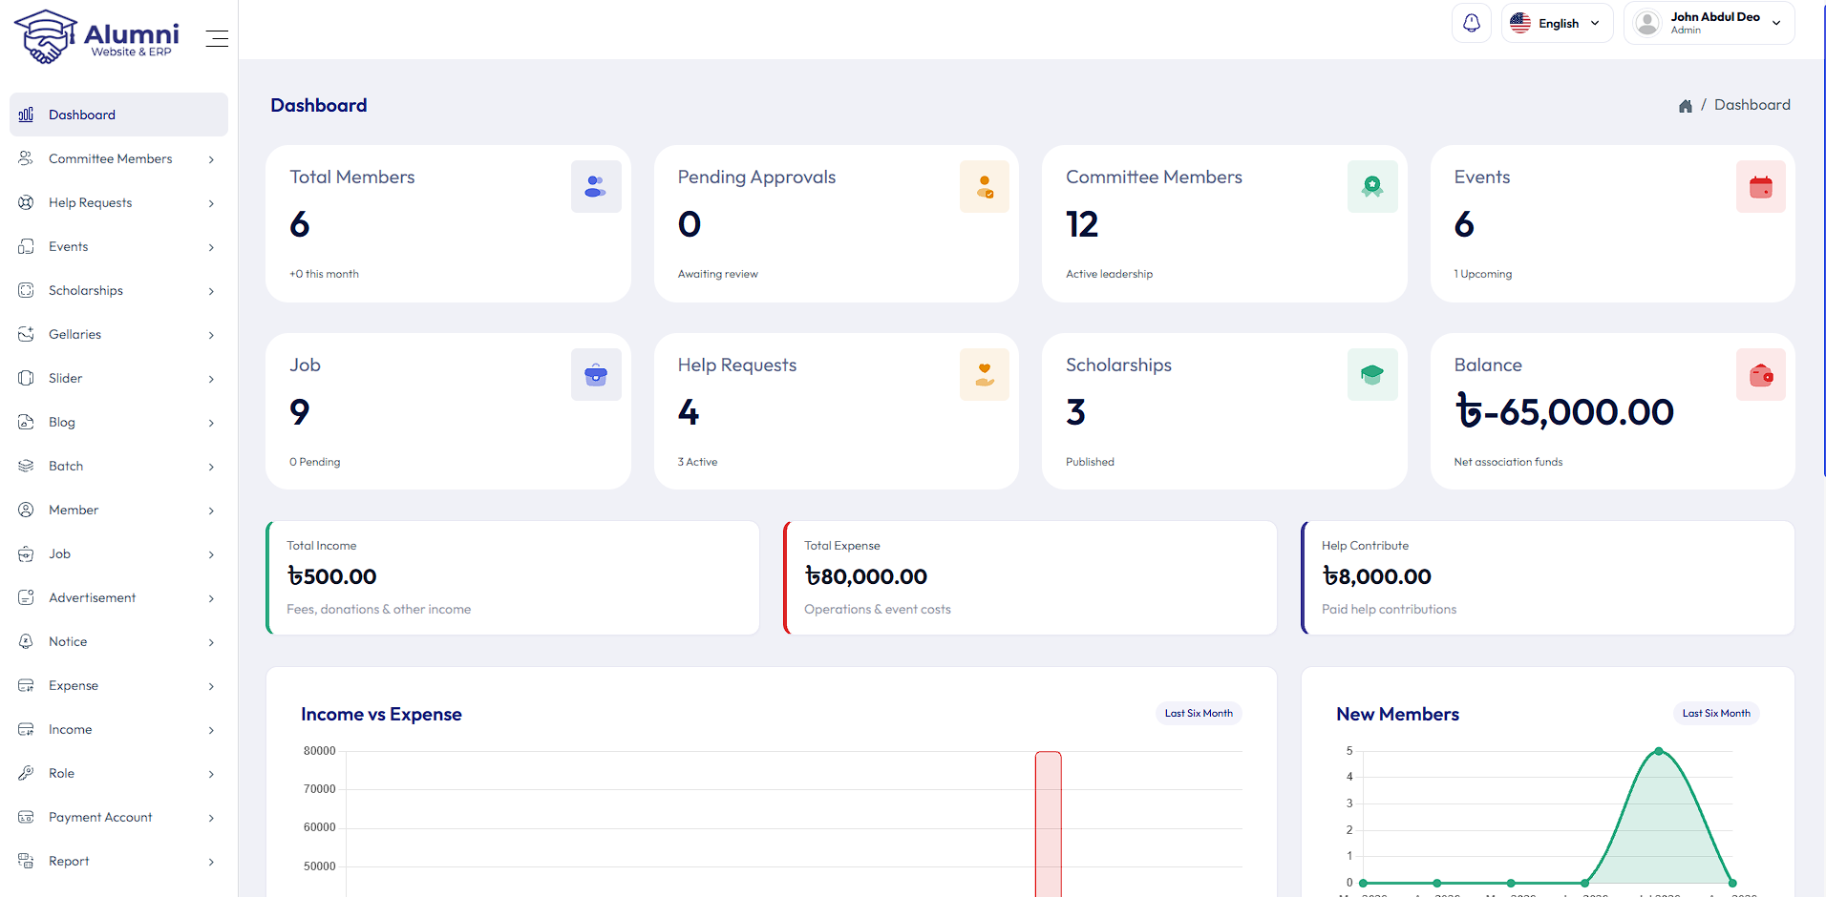Screen dimensions: 1826x897
Task: Click the Job briefcase card icon
Action: [x=596, y=374]
